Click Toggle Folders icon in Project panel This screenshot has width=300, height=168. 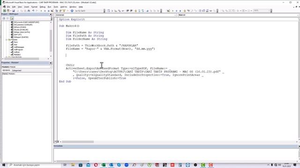tap(12, 18)
